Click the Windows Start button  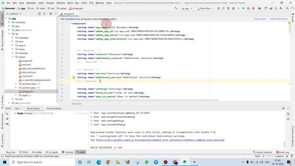pyautogui.click(x=5, y=162)
